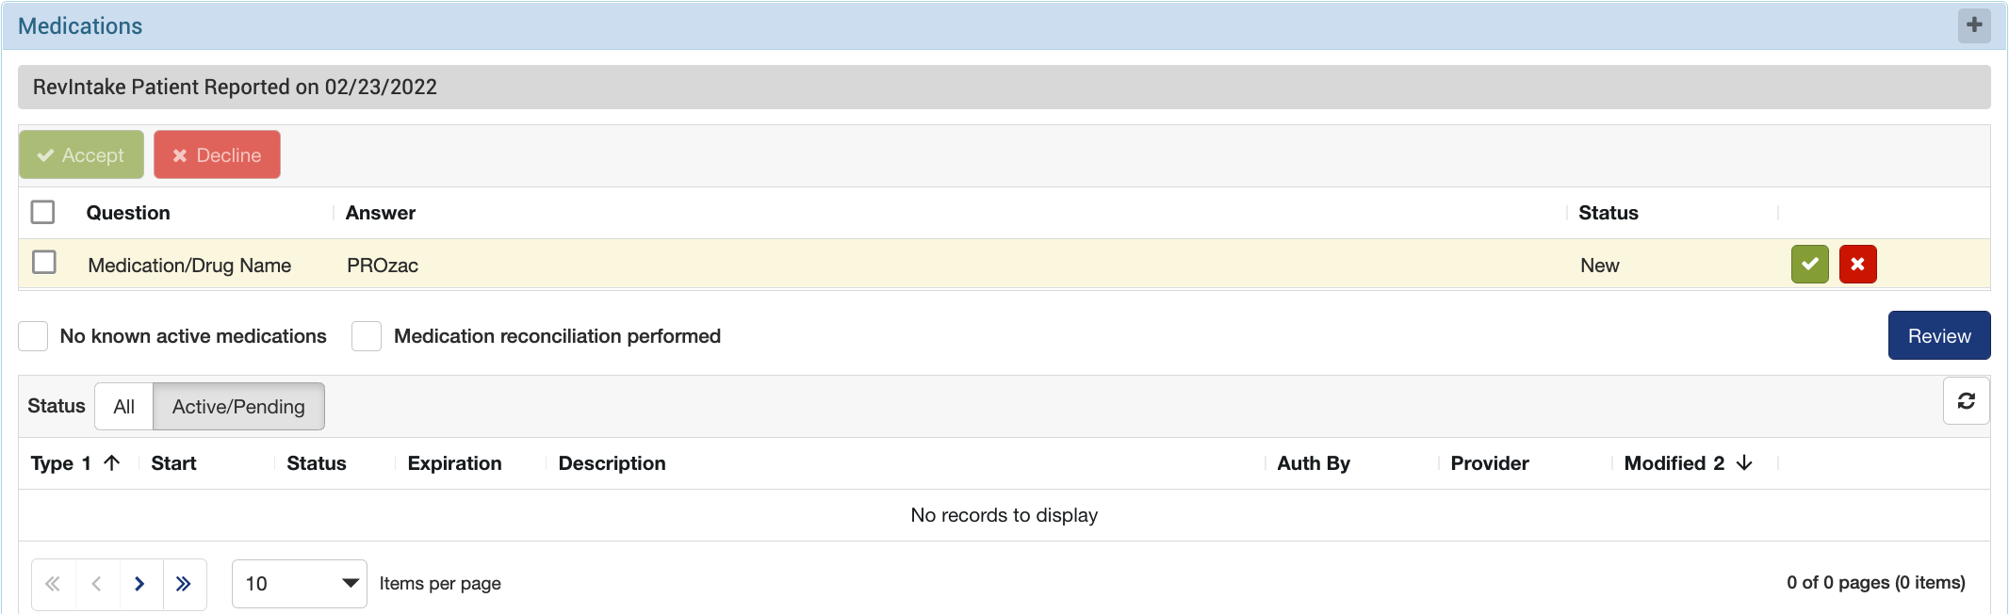The height and width of the screenshot is (614, 2009).
Task: Go to first page of results
Action: [53, 584]
